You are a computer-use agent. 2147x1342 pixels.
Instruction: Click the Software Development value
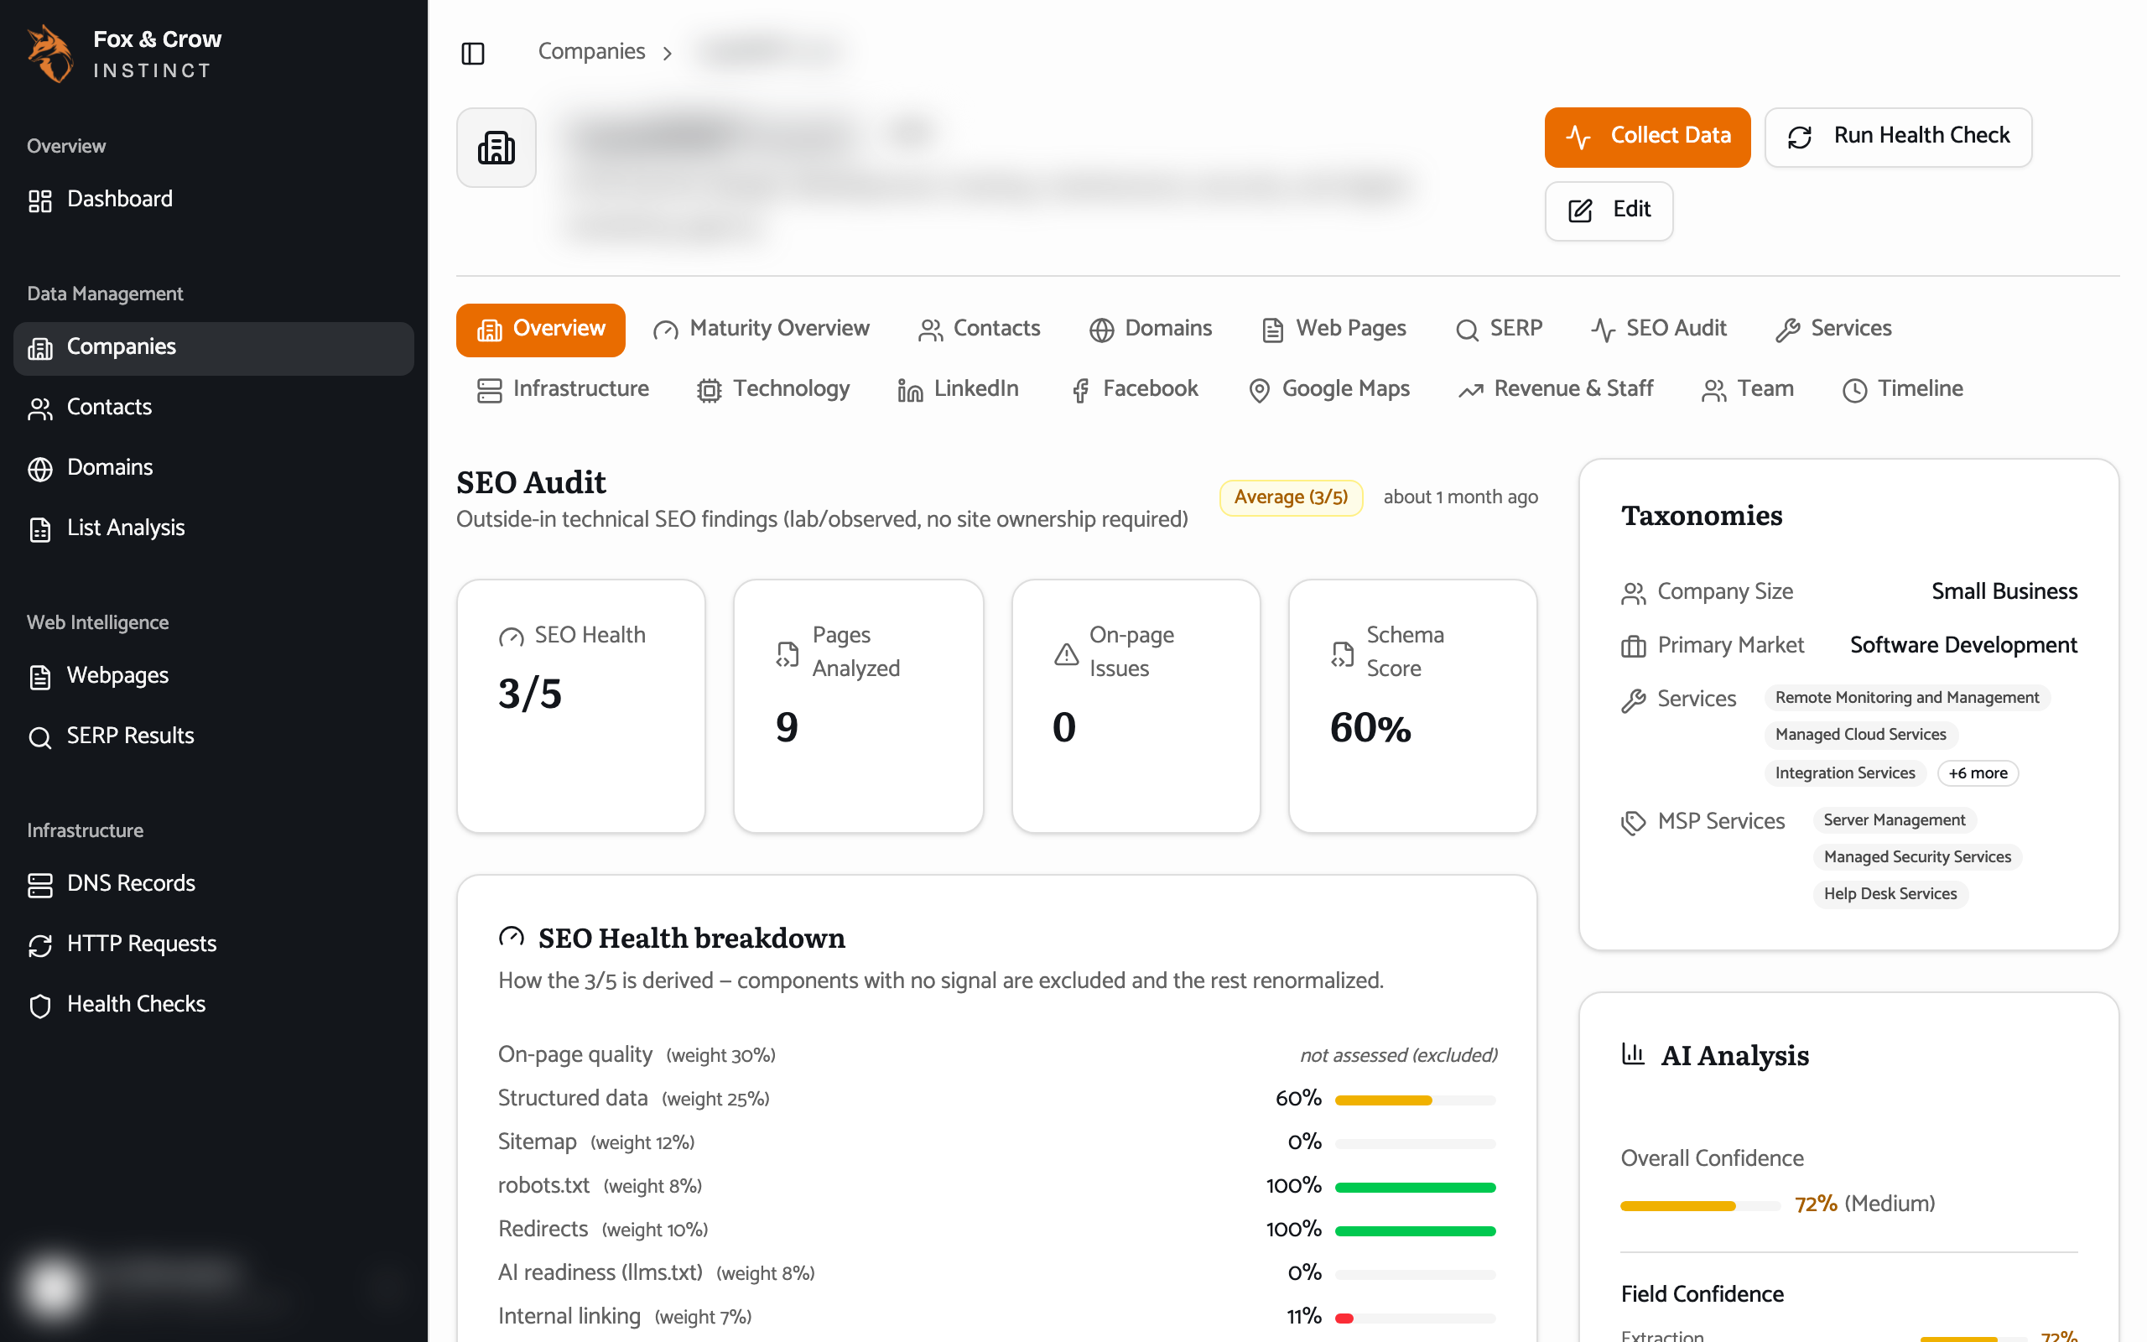tap(1962, 646)
